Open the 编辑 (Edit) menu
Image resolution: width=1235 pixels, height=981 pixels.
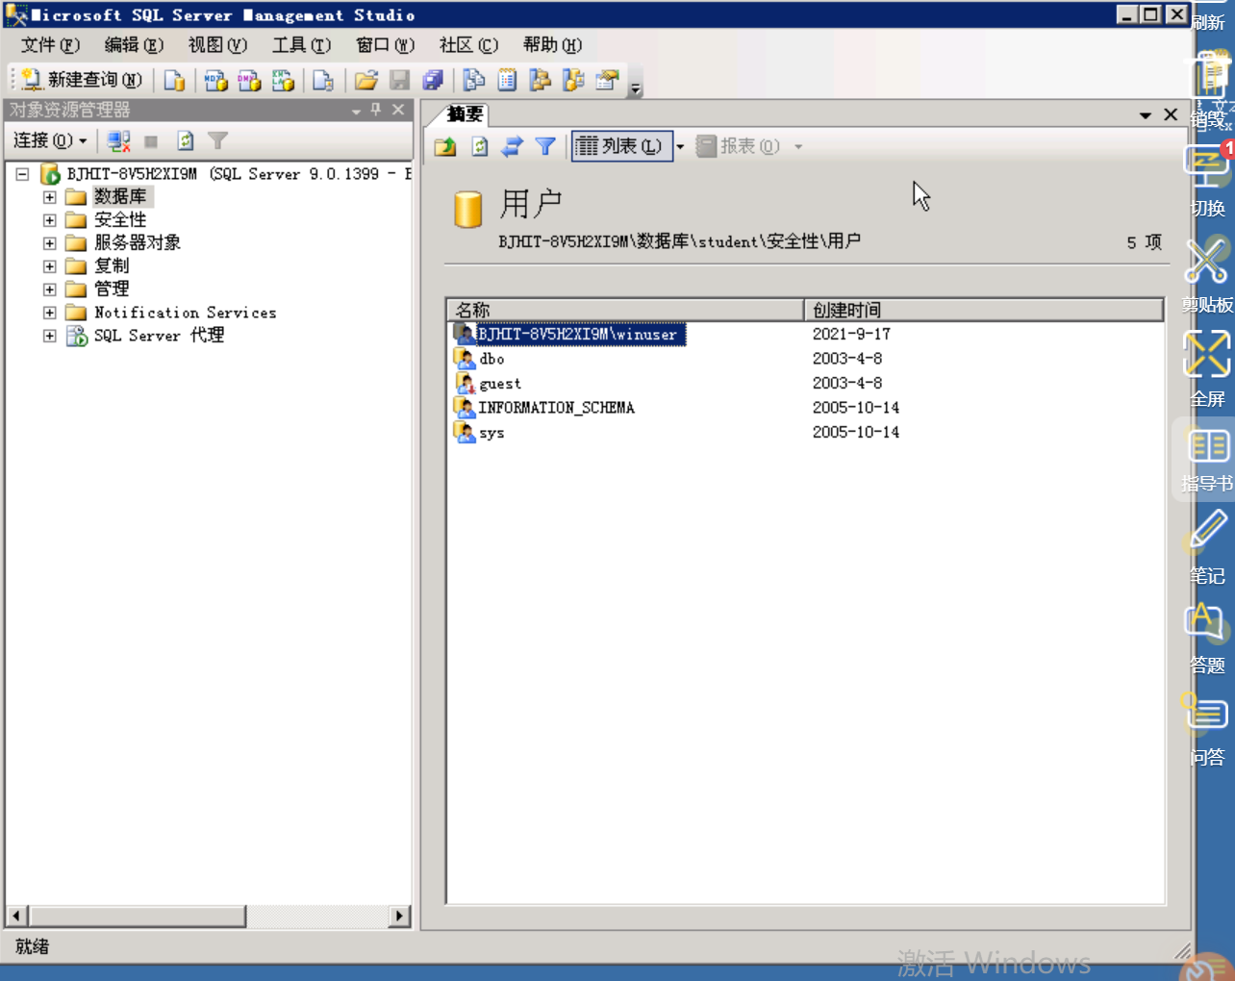pos(134,45)
